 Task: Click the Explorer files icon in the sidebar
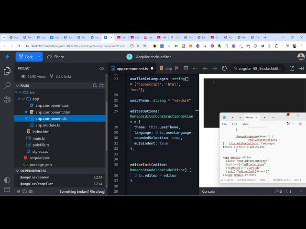(7, 71)
